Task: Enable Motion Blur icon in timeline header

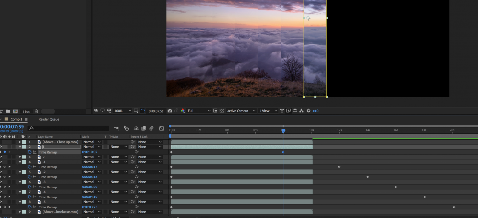Action: pos(151,128)
